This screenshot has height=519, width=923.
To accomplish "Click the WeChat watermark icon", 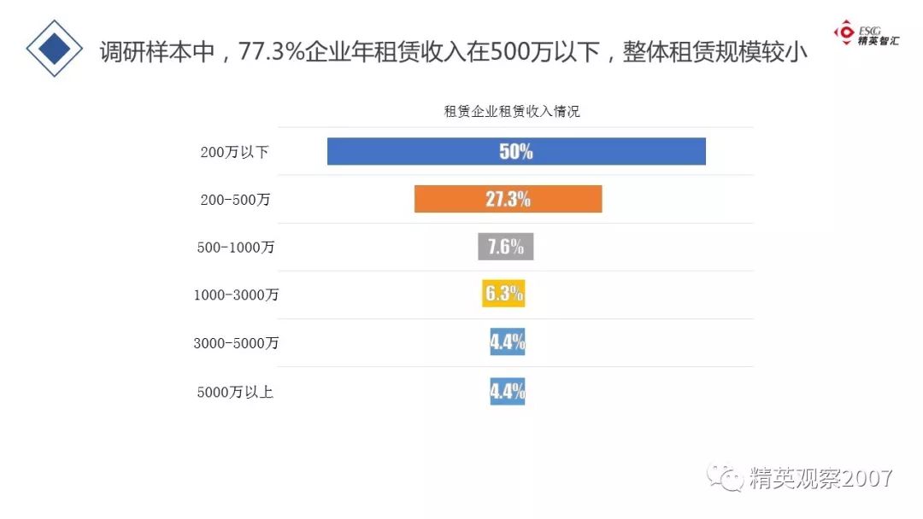I will click(726, 477).
